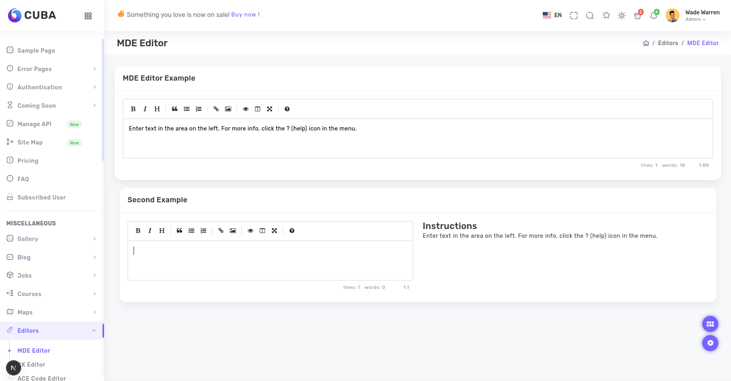This screenshot has width=731, height=381.
Task: Open the ACE Code Editor menu item
Action: point(42,378)
